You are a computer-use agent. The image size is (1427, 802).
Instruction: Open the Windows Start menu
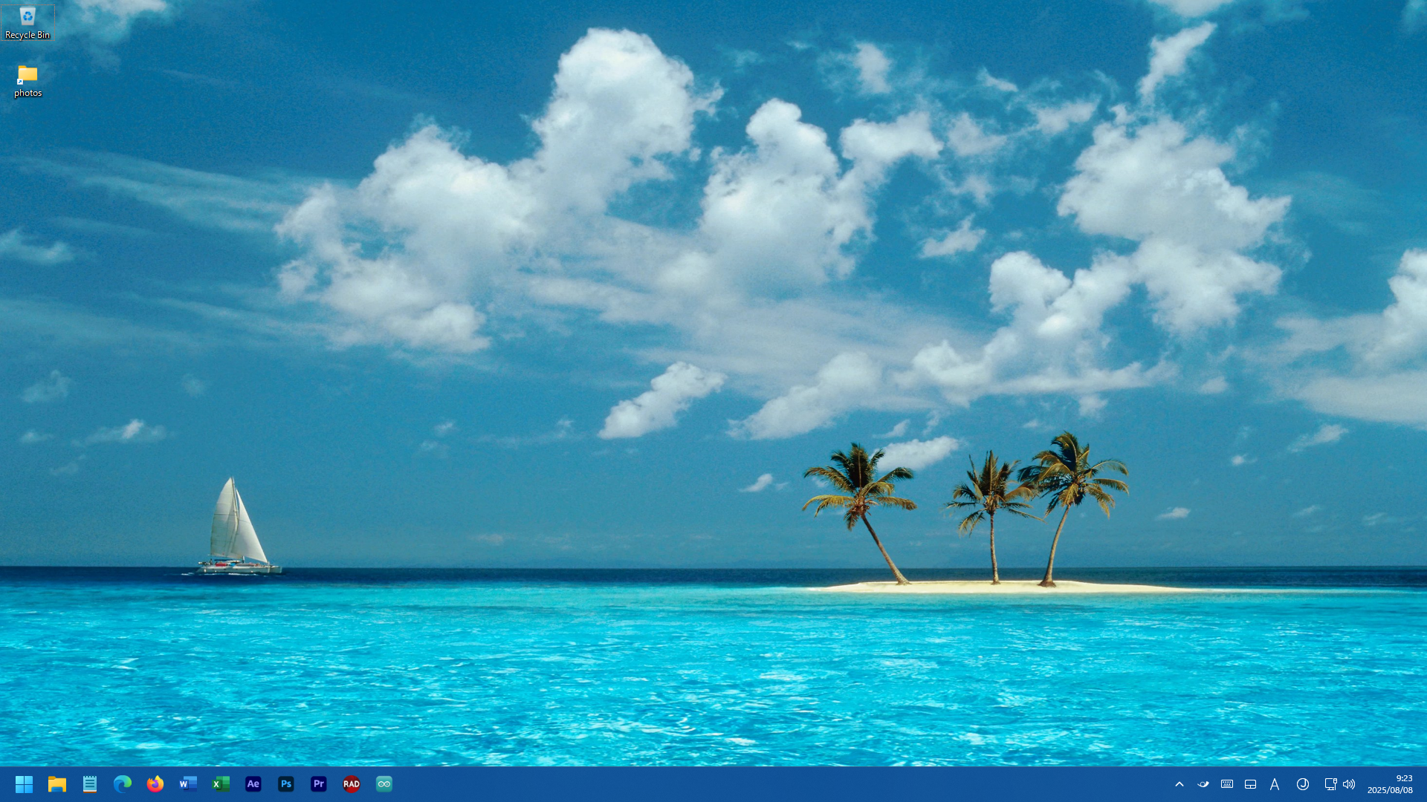tap(24, 784)
